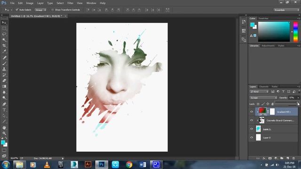Select the Clone Stamp tool
The height and width of the screenshot is (169, 301).
(x=4, y=69)
